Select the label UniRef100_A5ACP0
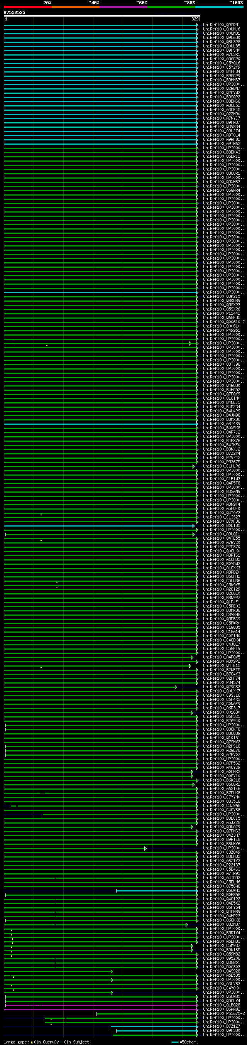Viewport: 247px width, 1045px height. [x=222, y=59]
